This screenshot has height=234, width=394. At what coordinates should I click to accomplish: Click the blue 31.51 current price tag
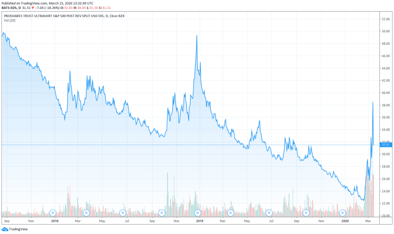(386, 145)
